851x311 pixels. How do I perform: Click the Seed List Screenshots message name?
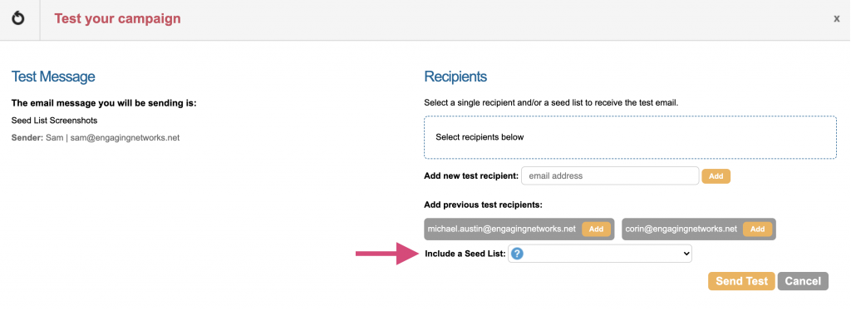click(x=54, y=121)
